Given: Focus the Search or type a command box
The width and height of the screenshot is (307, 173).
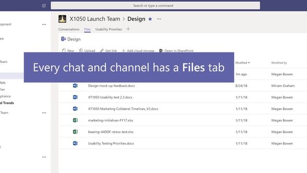Looking at the screenshot, I should (155, 5).
